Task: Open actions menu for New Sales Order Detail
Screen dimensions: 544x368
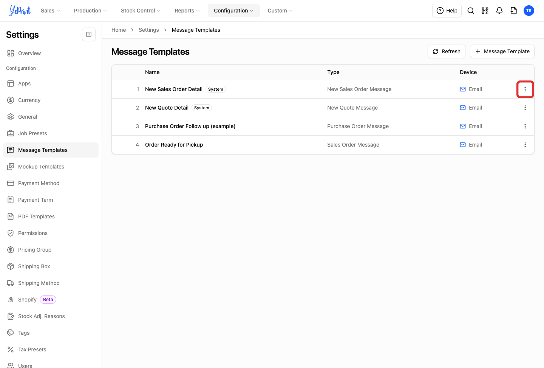Action: [525, 89]
